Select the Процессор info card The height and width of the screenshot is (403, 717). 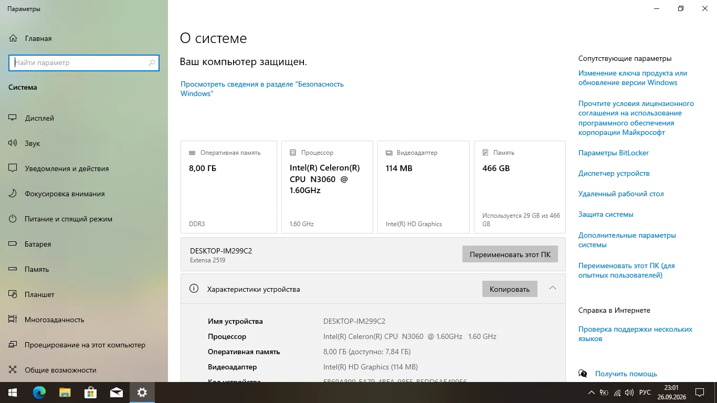click(x=327, y=187)
